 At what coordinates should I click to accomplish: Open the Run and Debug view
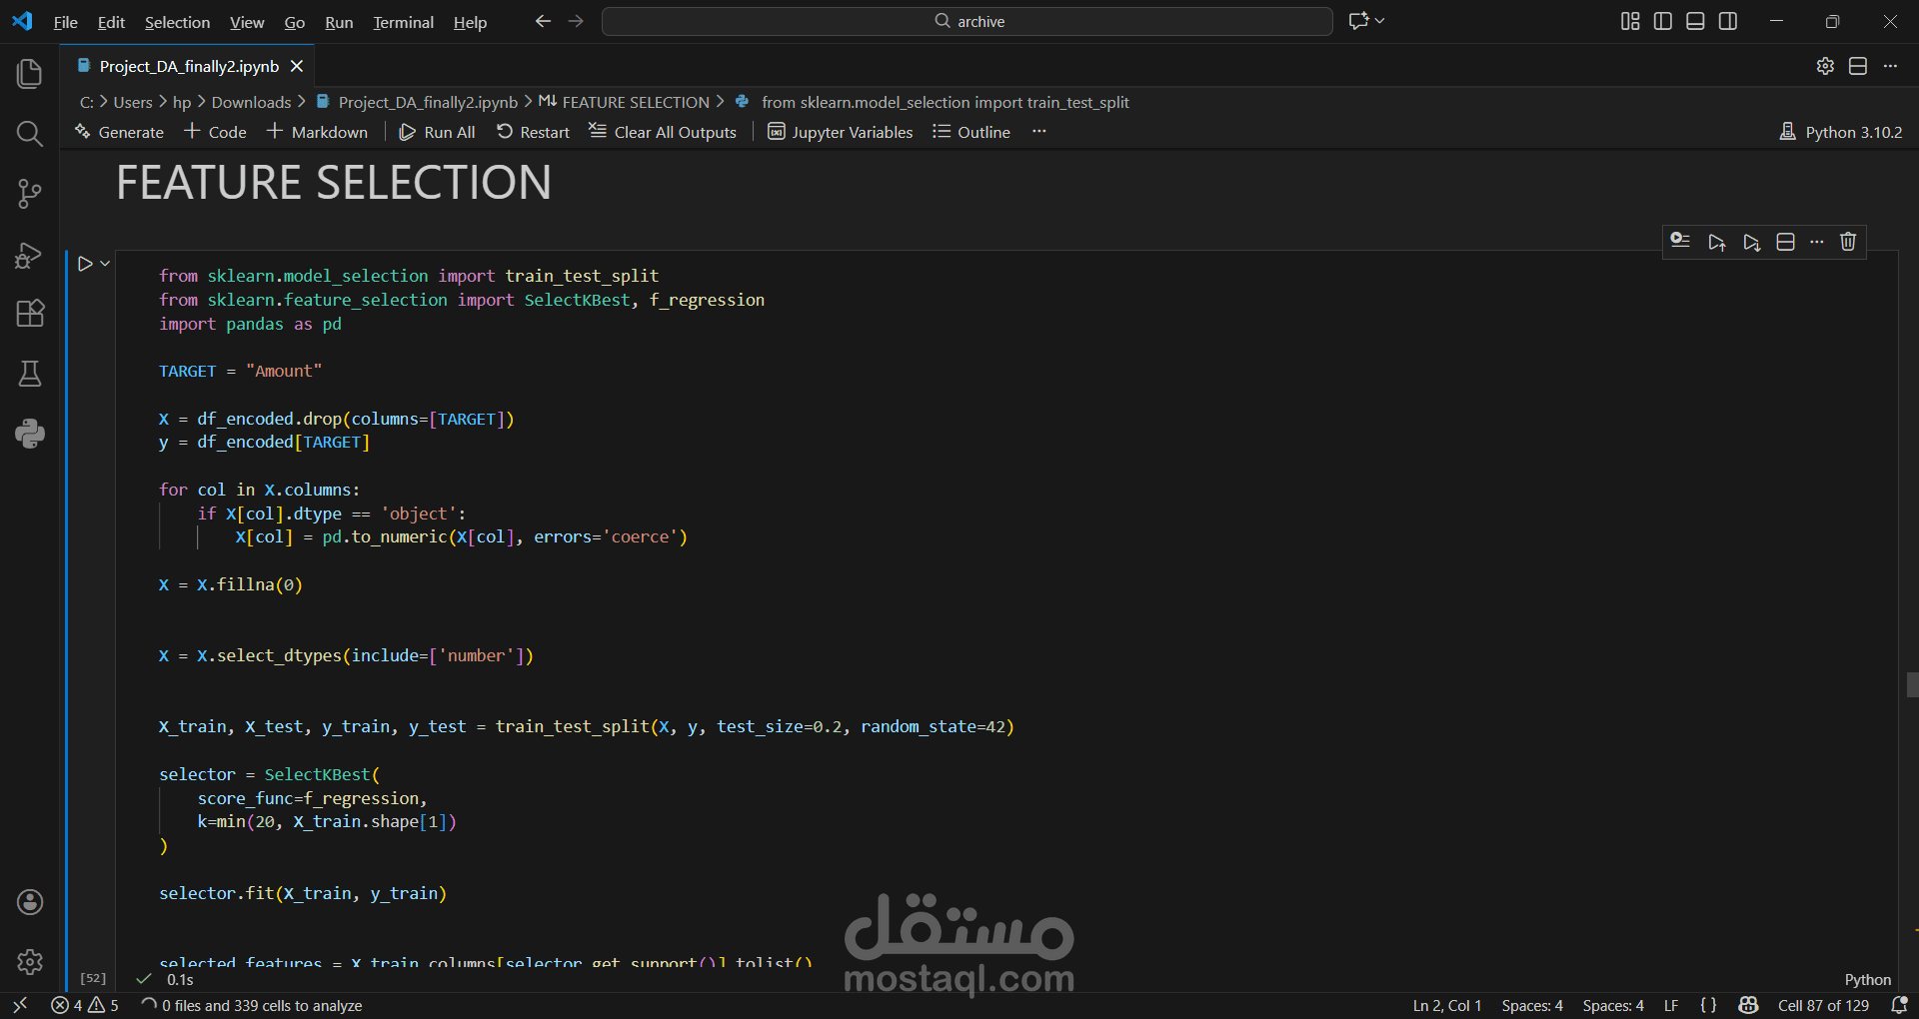coord(30,255)
